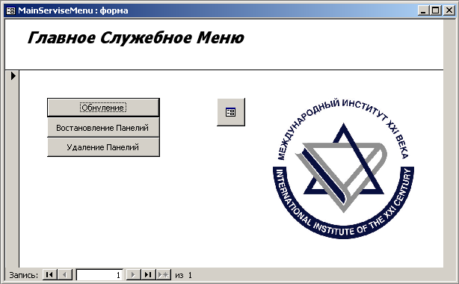Select the Удаление Панелей button
459x284 pixels.
click(x=103, y=147)
